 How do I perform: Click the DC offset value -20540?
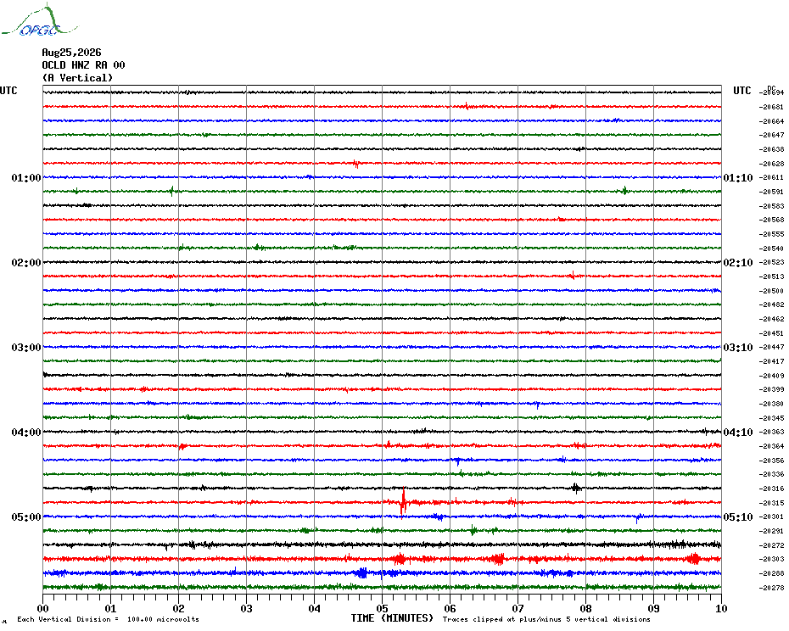pos(771,248)
